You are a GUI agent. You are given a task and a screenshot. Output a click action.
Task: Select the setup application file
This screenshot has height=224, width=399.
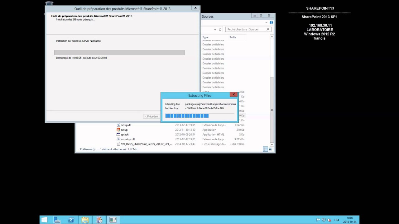(x=124, y=130)
